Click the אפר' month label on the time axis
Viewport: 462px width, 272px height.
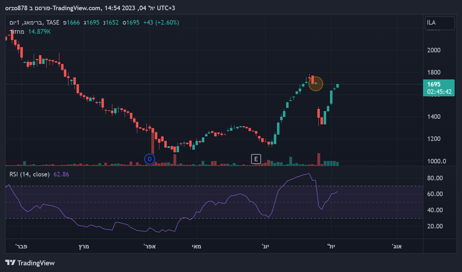click(150, 246)
